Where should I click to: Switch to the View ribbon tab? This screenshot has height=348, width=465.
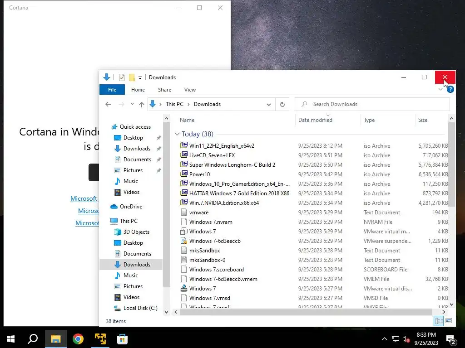pyautogui.click(x=190, y=90)
